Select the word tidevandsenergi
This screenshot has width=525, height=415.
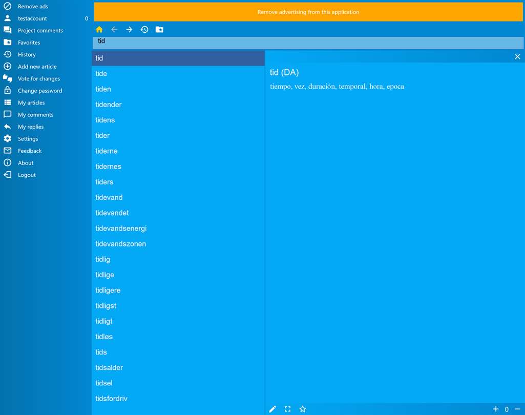point(178,228)
